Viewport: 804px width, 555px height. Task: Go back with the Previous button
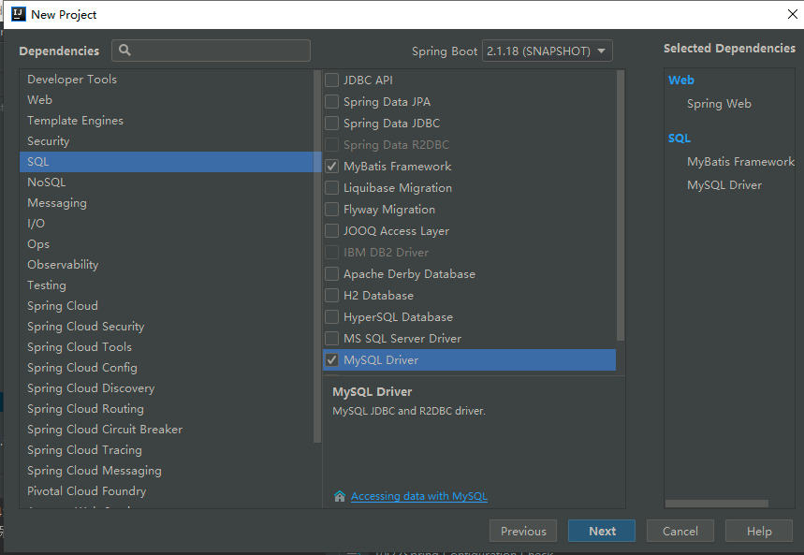pos(523,531)
